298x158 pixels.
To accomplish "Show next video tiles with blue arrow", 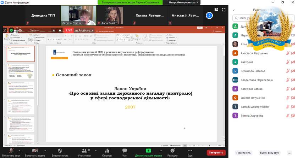I will pyautogui.click(x=209, y=16).
